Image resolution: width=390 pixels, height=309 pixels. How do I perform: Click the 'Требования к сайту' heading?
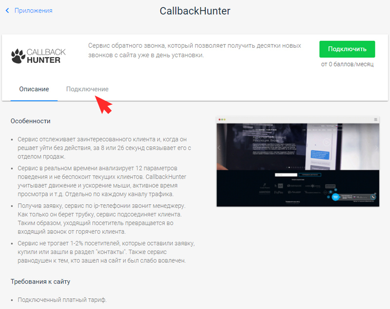pyautogui.click(x=40, y=281)
